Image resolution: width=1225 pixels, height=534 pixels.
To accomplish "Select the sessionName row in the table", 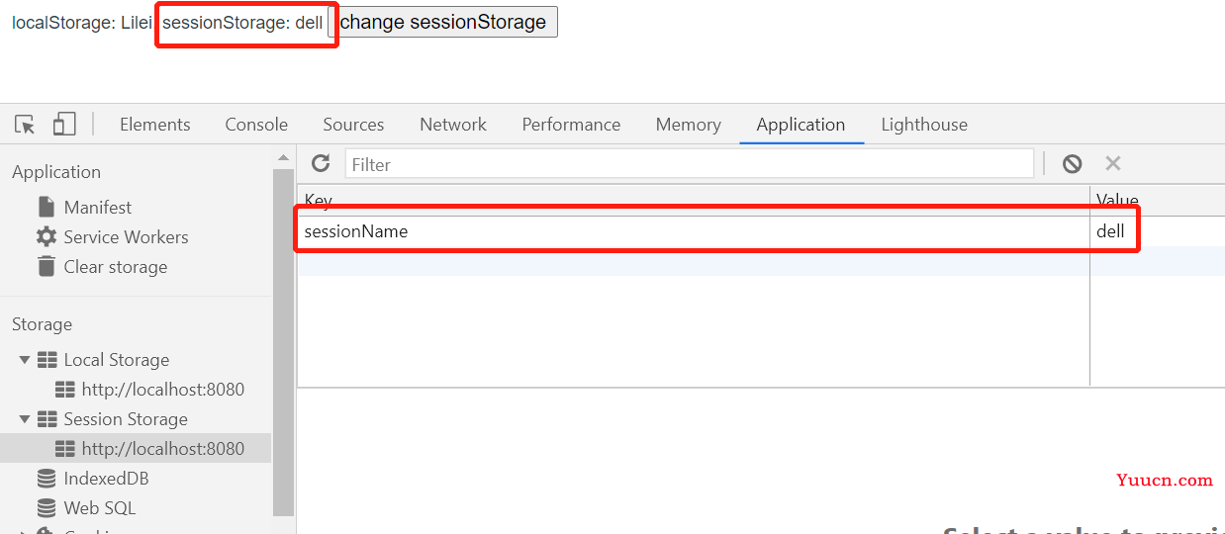I will point(717,231).
